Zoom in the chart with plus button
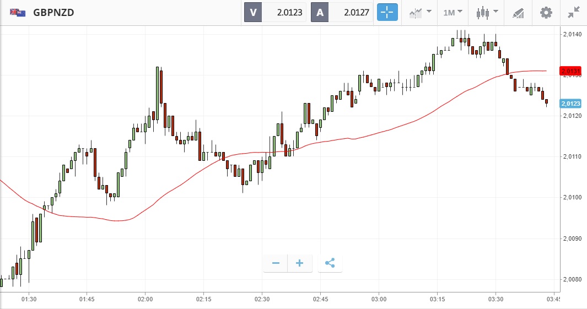This screenshot has height=309, width=587. (300, 263)
